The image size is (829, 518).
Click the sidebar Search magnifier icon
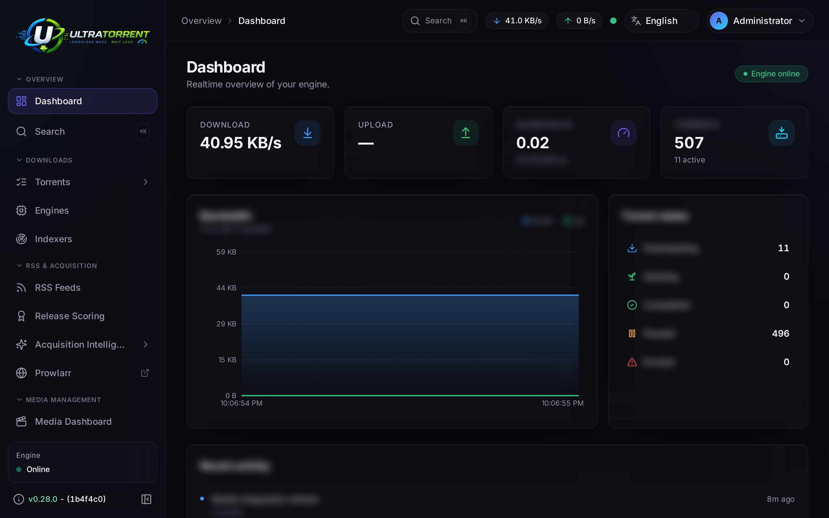coord(21,131)
